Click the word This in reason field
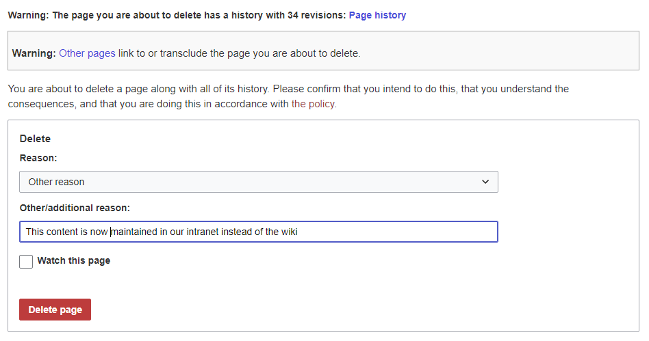The height and width of the screenshot is (341, 649). [x=35, y=232]
